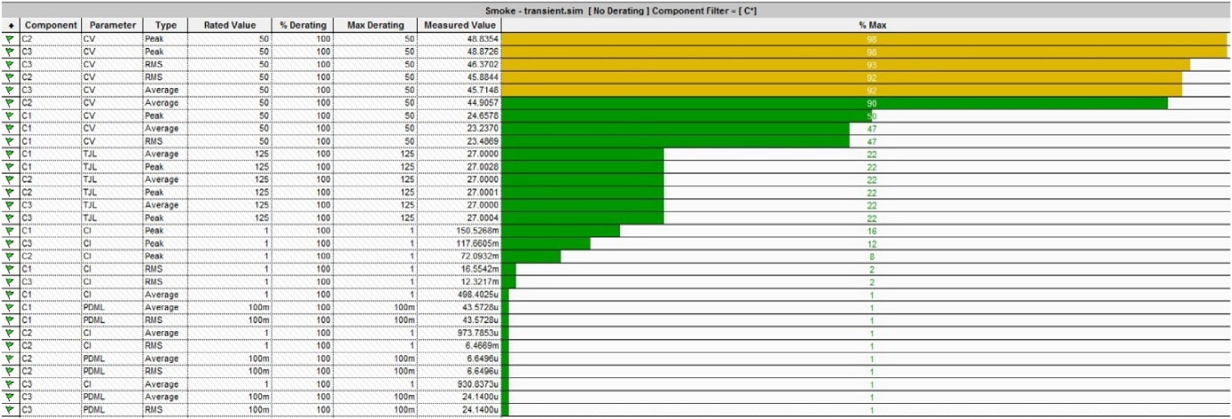The width and height of the screenshot is (1232, 419).
Task: Click the flag icon for C1 TJL Average
Action: [10, 154]
